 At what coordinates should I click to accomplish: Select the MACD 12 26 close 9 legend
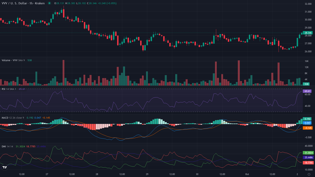tap(13, 118)
